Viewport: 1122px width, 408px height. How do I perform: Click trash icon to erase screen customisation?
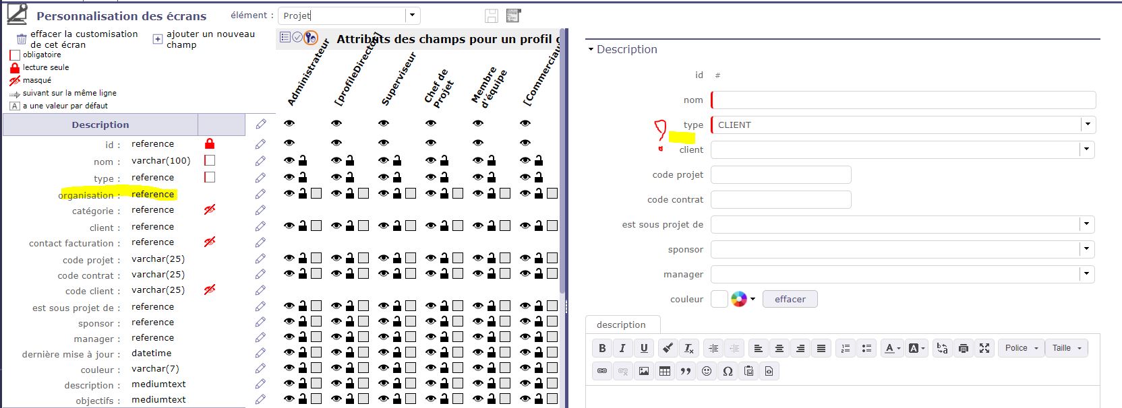(x=22, y=39)
